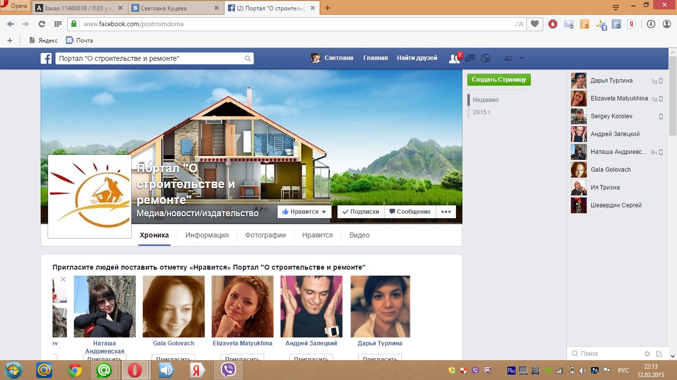Open the weather moon extension icon
This screenshot has width=677, height=380.
pyautogui.click(x=601, y=24)
